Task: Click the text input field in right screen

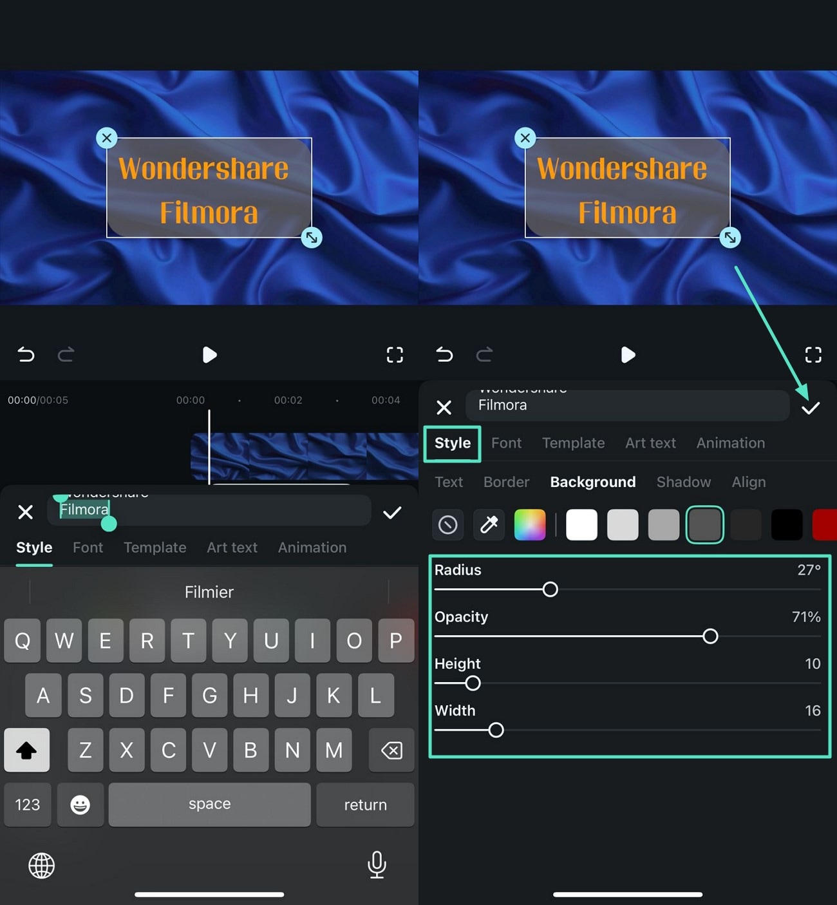Action: coord(628,406)
